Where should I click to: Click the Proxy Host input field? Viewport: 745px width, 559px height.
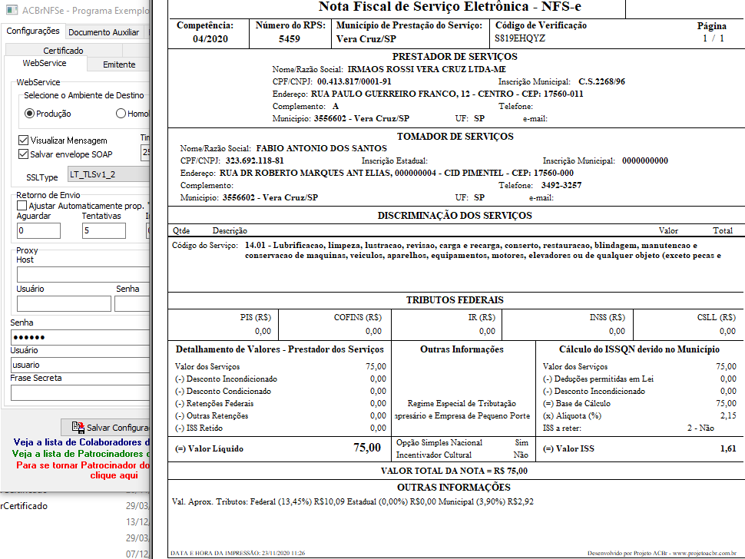tap(83, 274)
